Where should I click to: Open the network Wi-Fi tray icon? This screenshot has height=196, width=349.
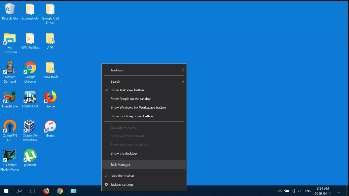tap(293, 191)
